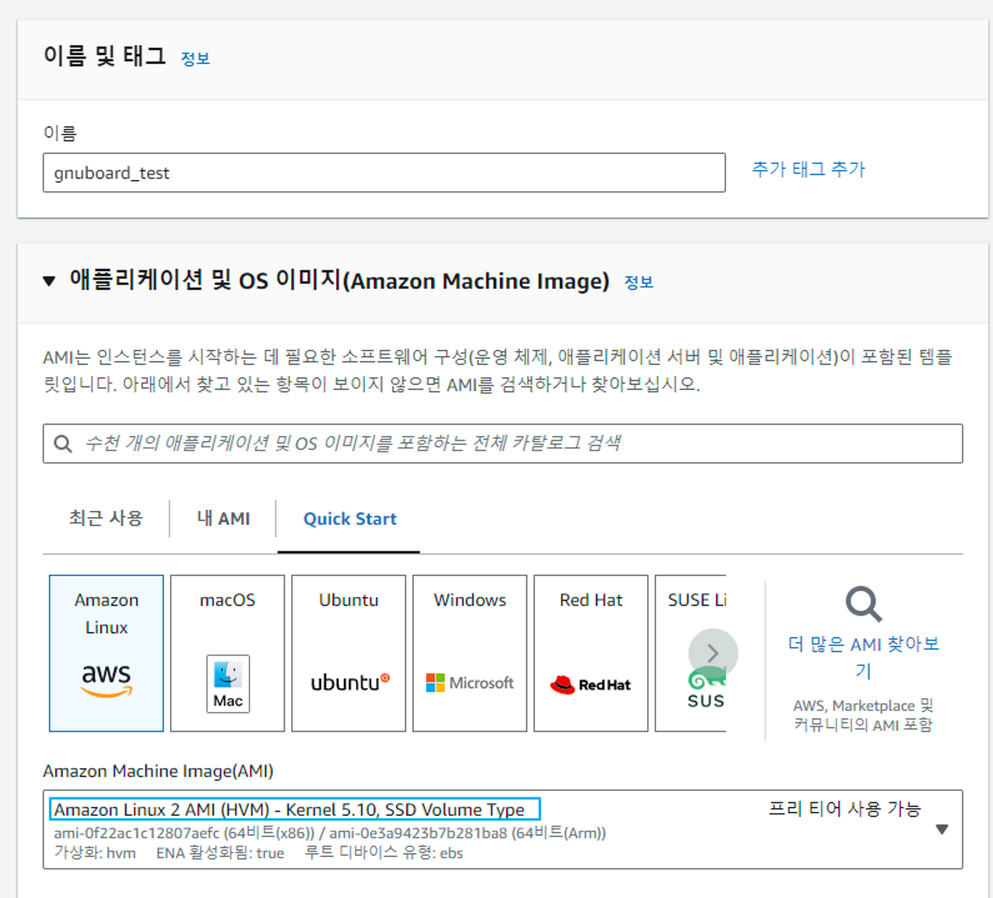Image resolution: width=993 pixels, height=898 pixels.
Task: Select the Quick Start tab
Action: click(x=350, y=518)
